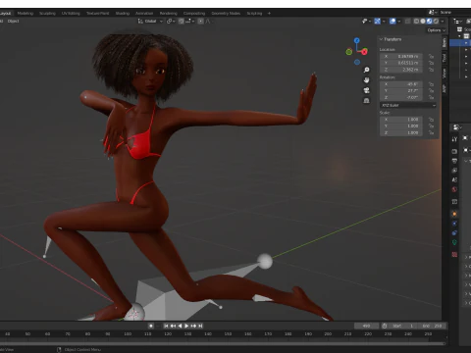Screen dimensions: 471x353
Task: Open gizmo settings dropdown arrow
Action: [x=384, y=21]
